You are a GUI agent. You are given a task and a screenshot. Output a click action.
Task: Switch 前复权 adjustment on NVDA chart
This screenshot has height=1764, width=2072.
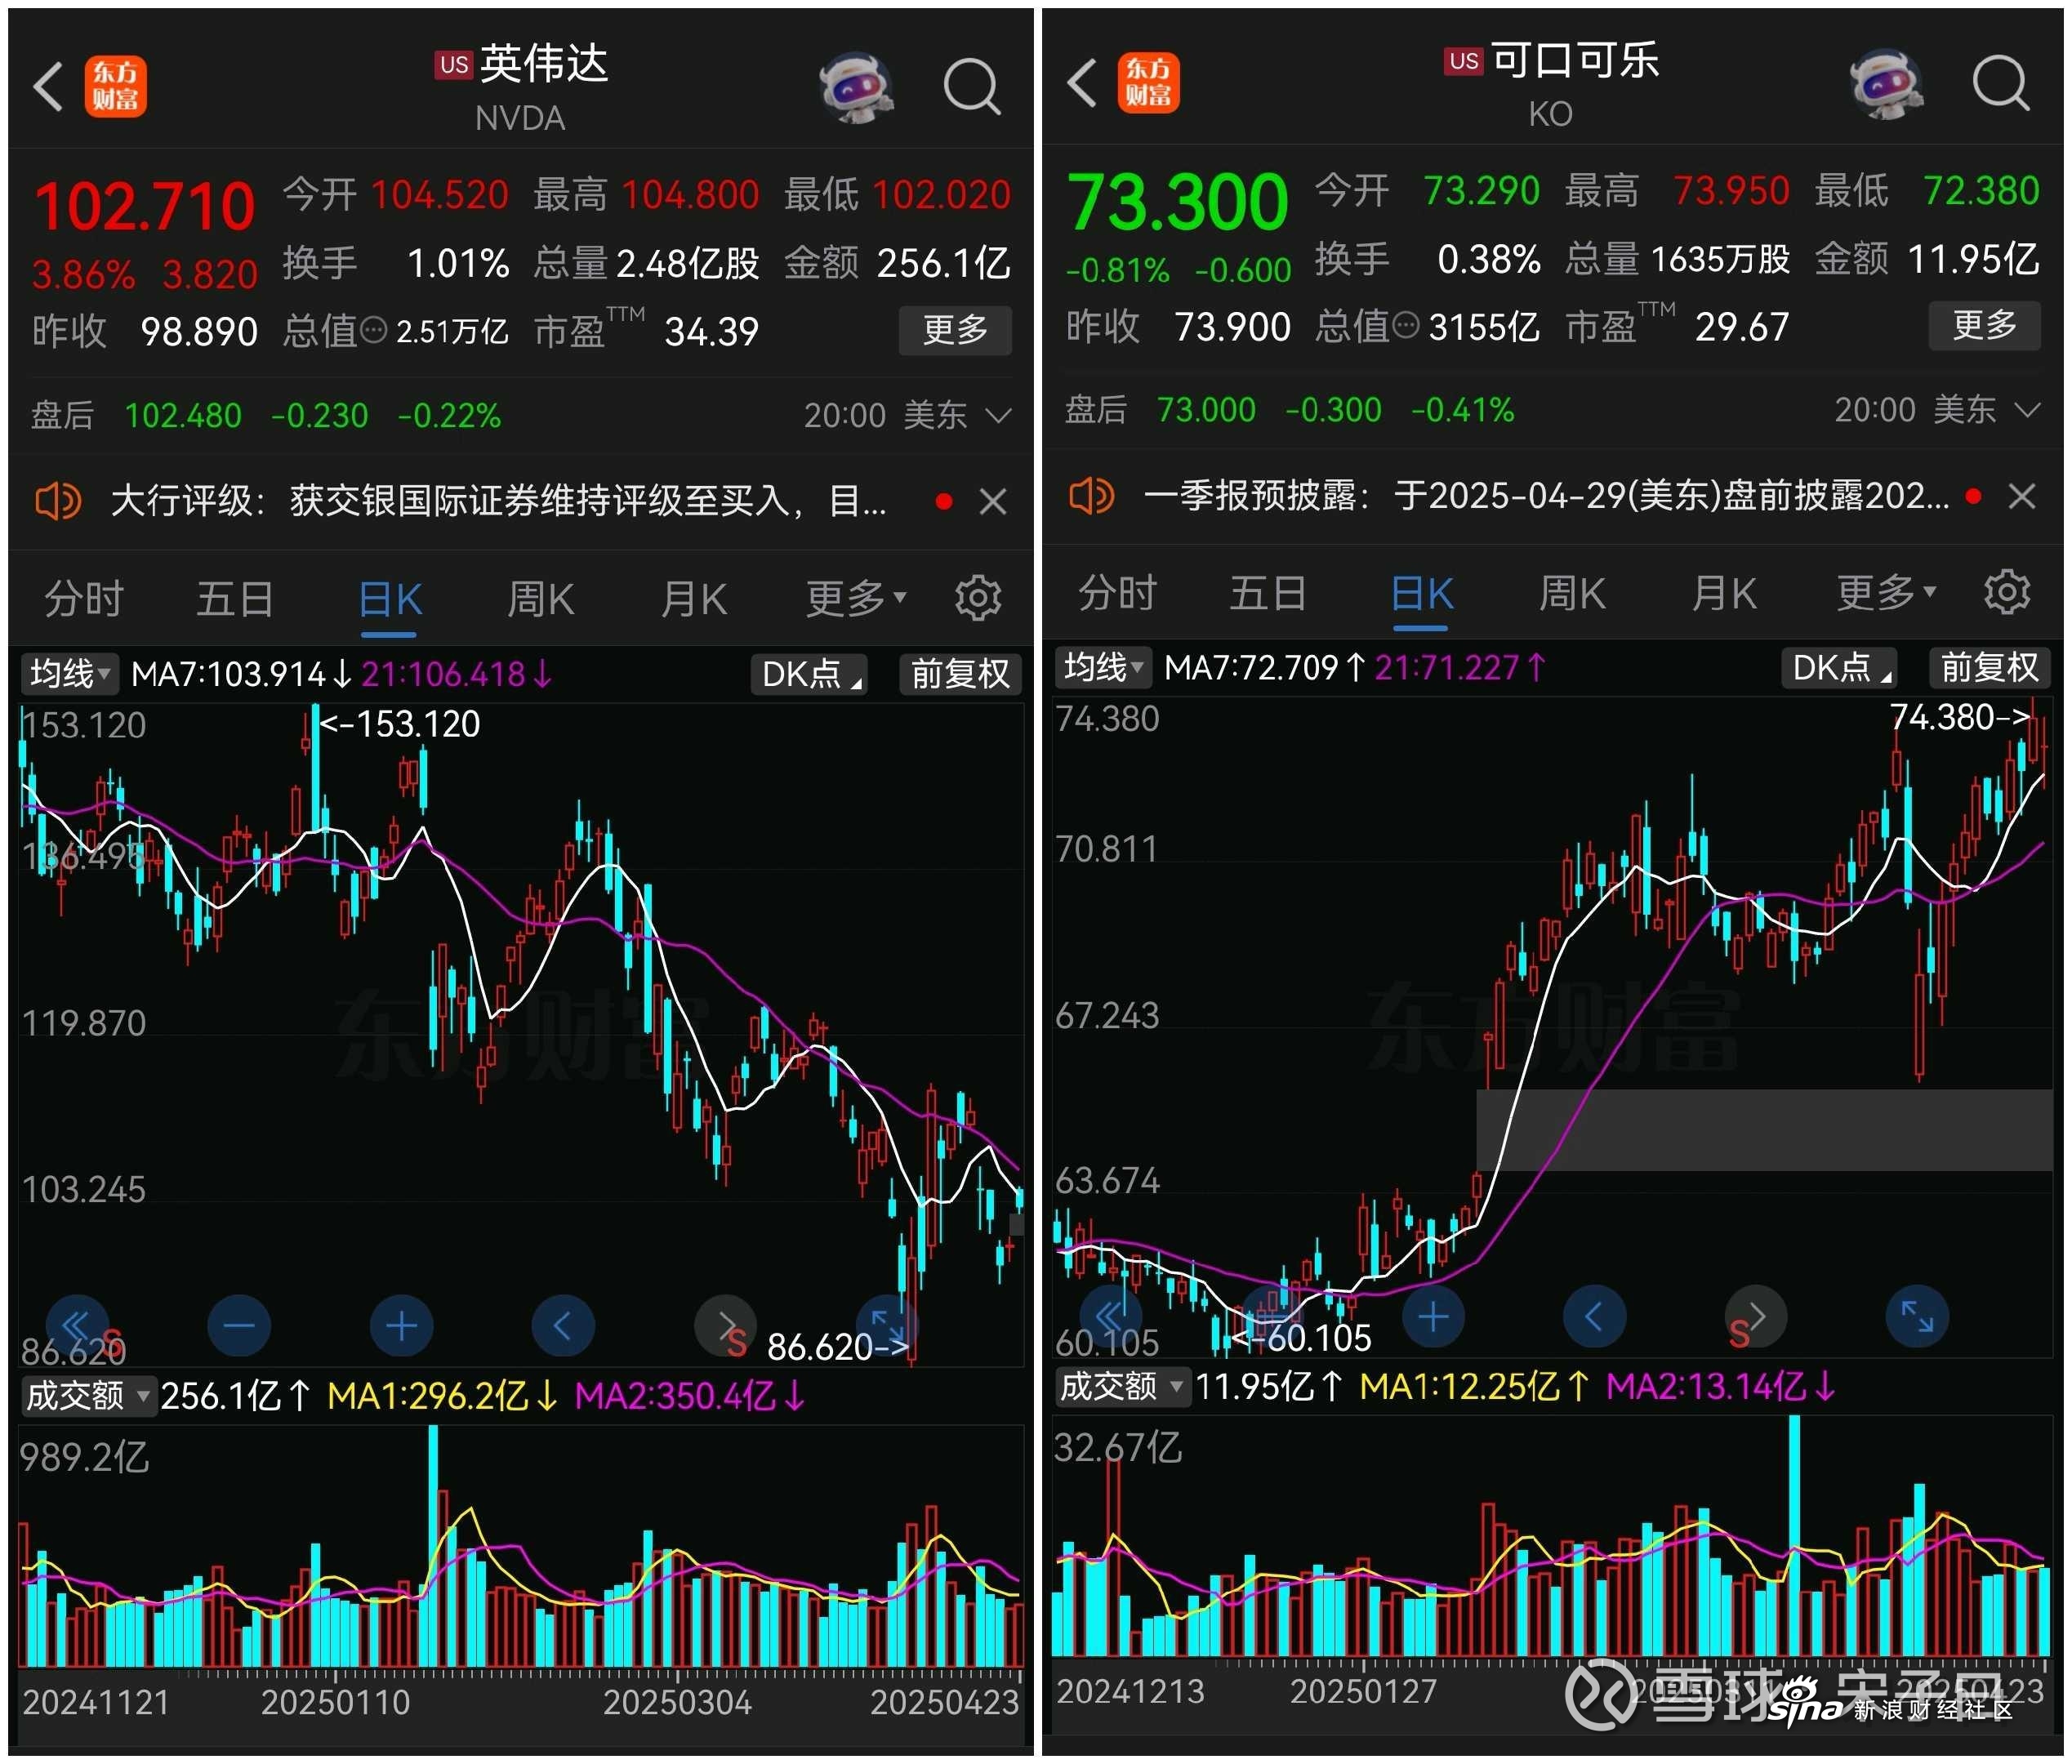pos(960,674)
